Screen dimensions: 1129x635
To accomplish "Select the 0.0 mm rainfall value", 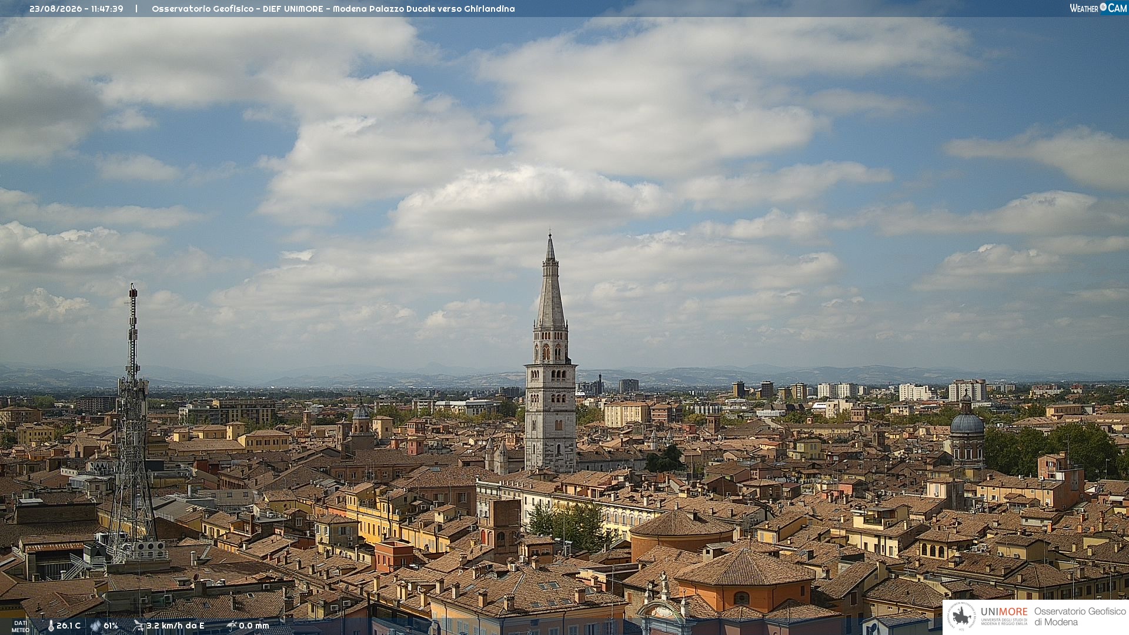I will 253,626.
